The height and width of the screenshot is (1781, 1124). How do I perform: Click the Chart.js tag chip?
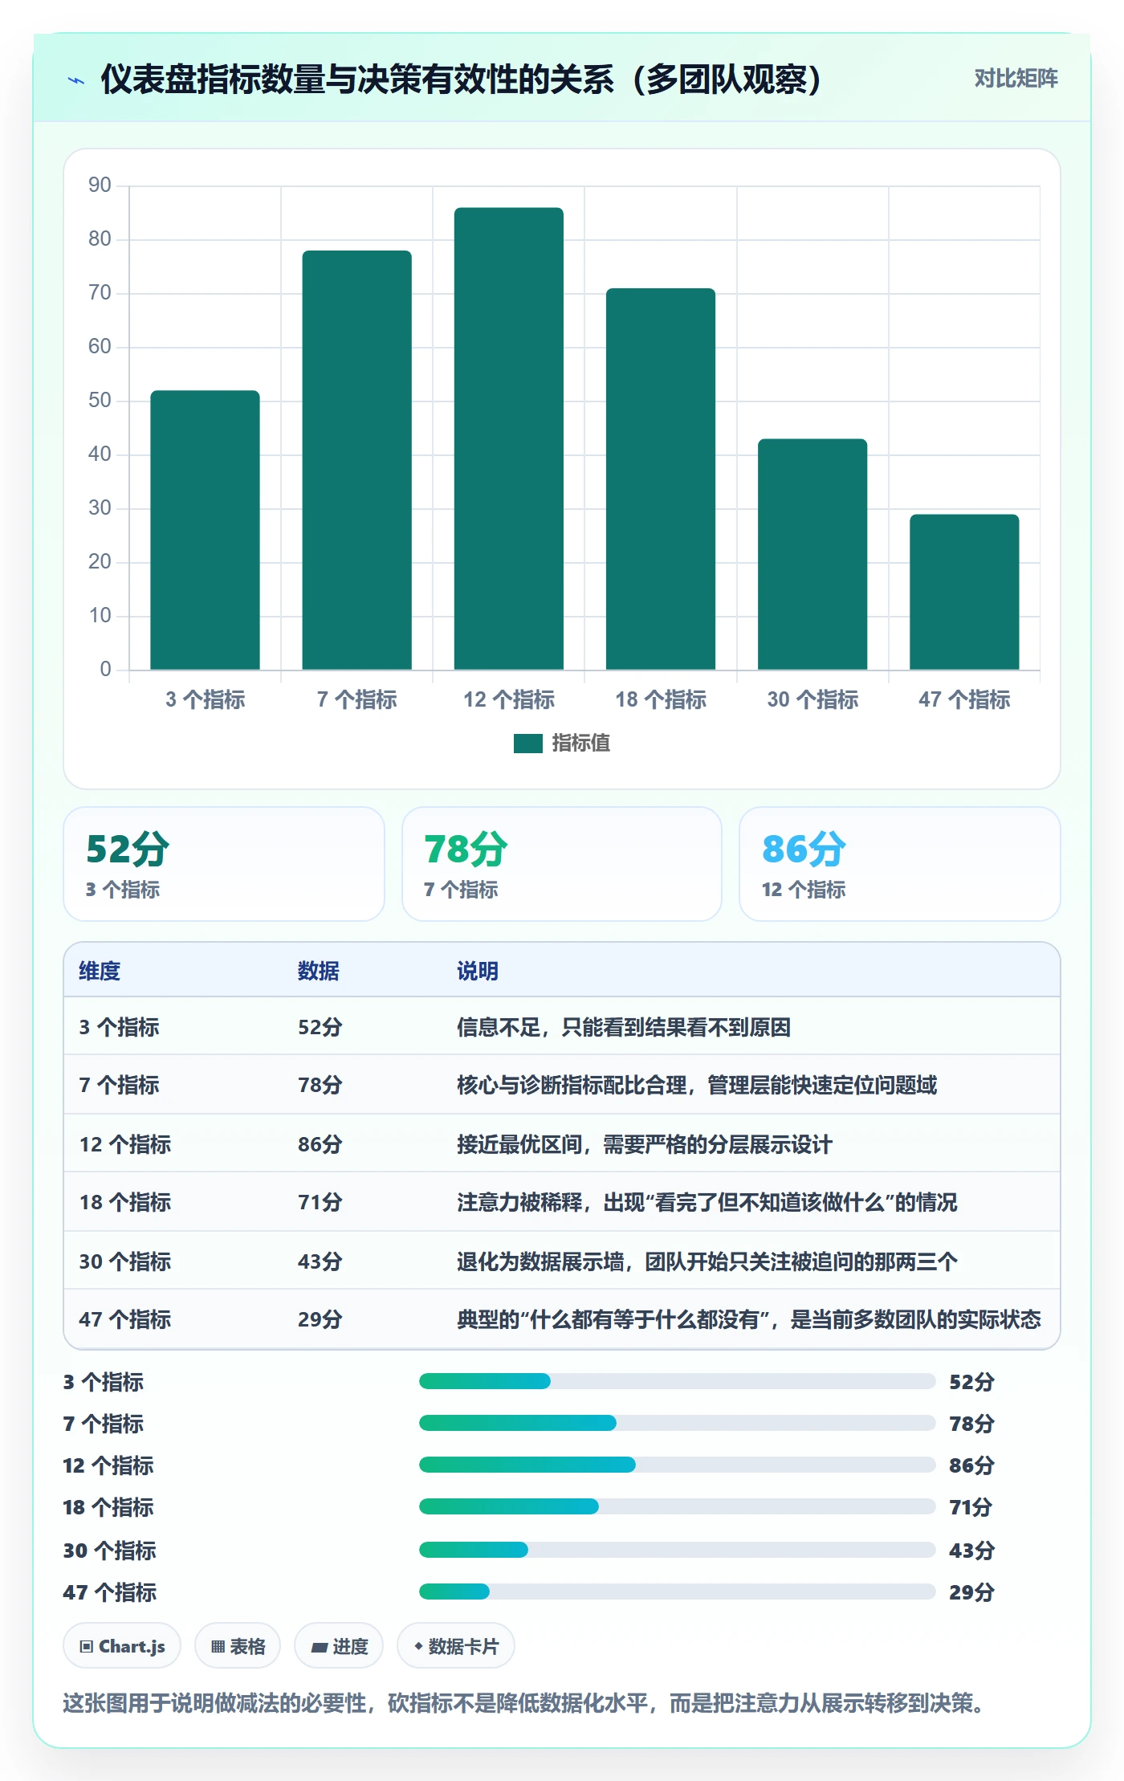122,1646
